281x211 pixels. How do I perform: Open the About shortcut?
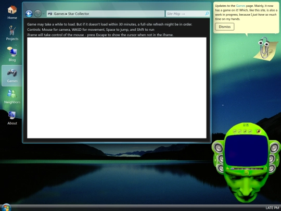pyautogui.click(x=12, y=118)
